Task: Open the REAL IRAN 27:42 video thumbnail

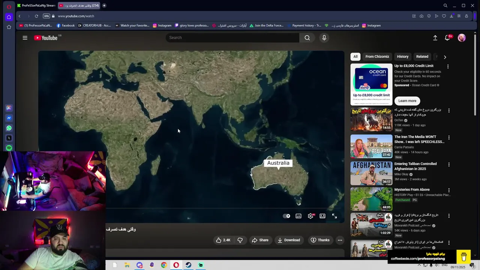Action: click(371, 146)
